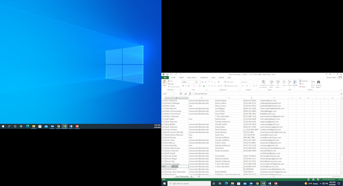Screen dimensions: 343x186
Task: Open Conditional Formatting menu
Action: pyautogui.click(x=263, y=84)
